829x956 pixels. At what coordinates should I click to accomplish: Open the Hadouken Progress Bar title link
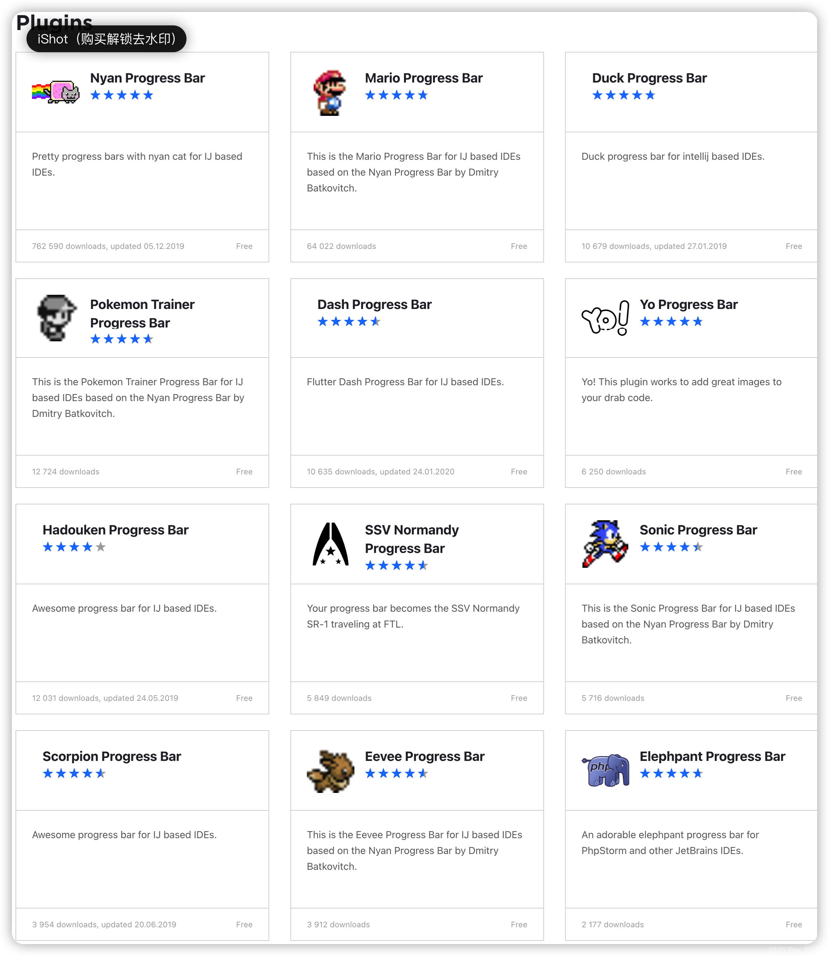point(115,530)
